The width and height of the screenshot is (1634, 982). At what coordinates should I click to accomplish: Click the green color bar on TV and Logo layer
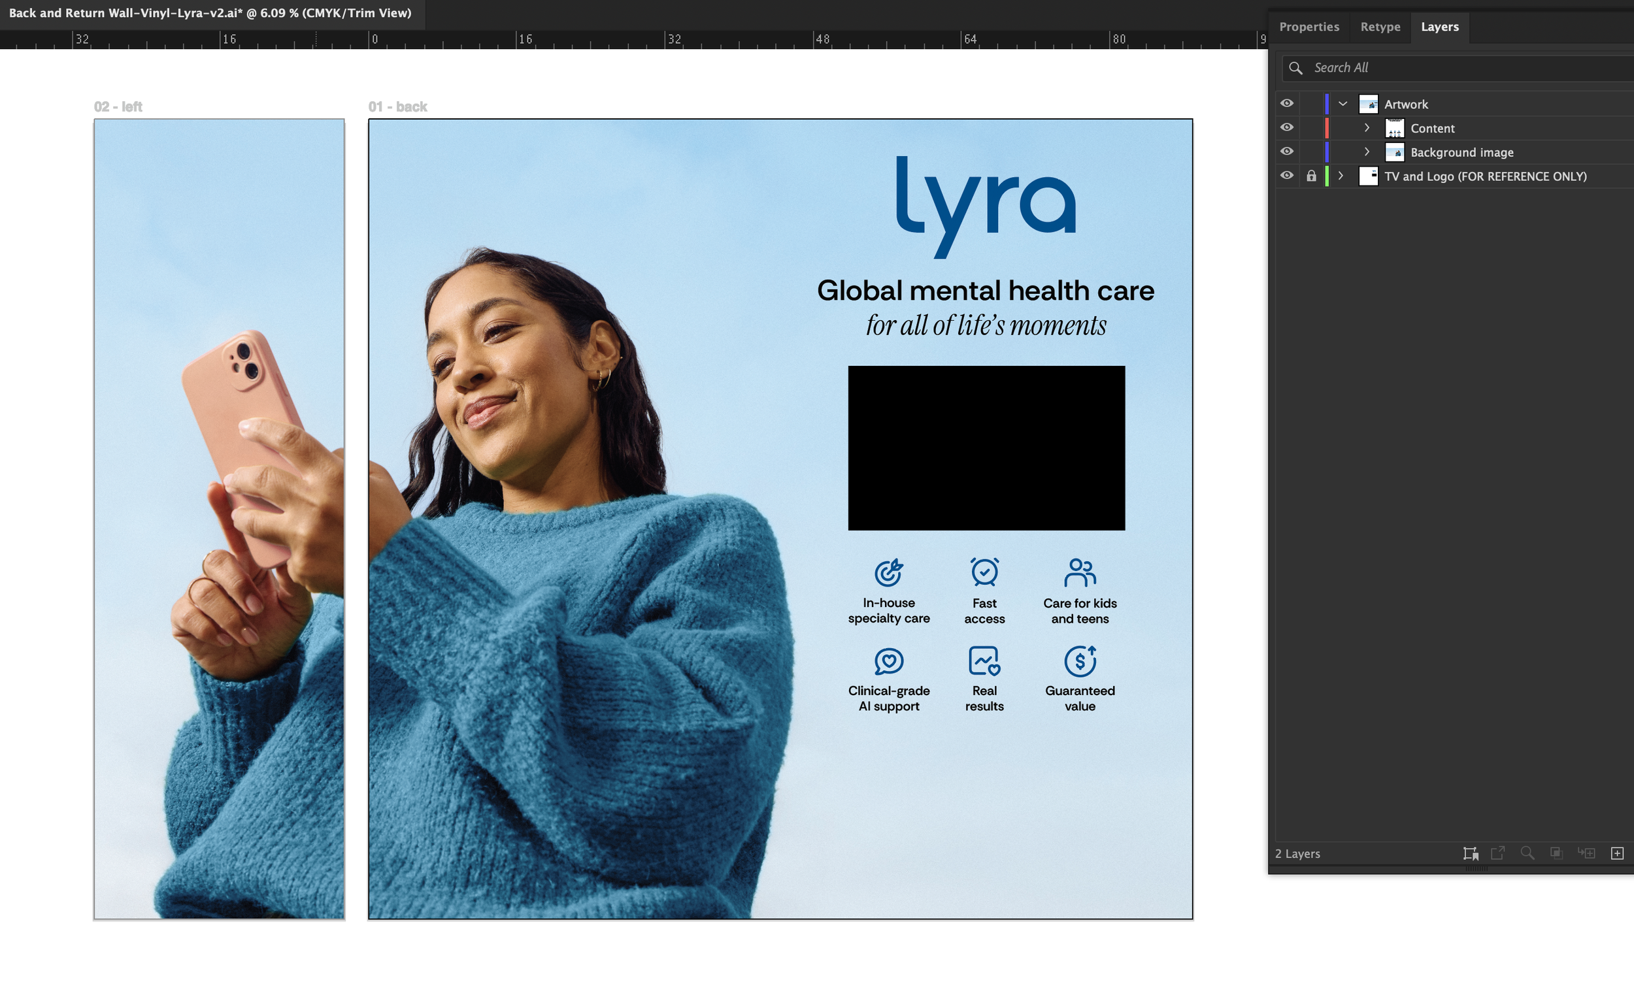(x=1326, y=175)
